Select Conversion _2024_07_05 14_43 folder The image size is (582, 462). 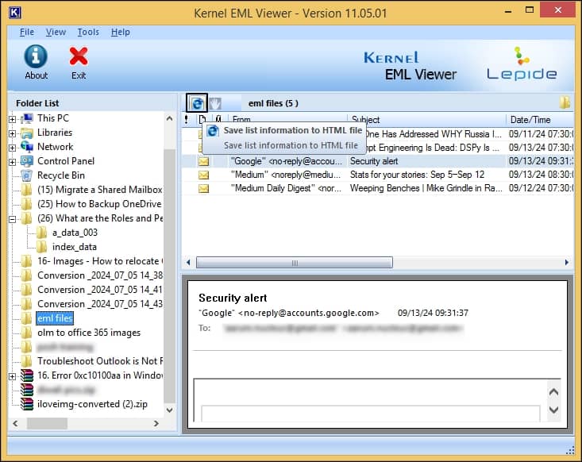pos(100,304)
